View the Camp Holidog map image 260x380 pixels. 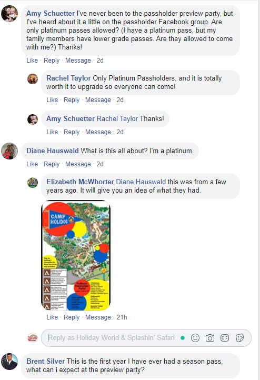point(76,255)
